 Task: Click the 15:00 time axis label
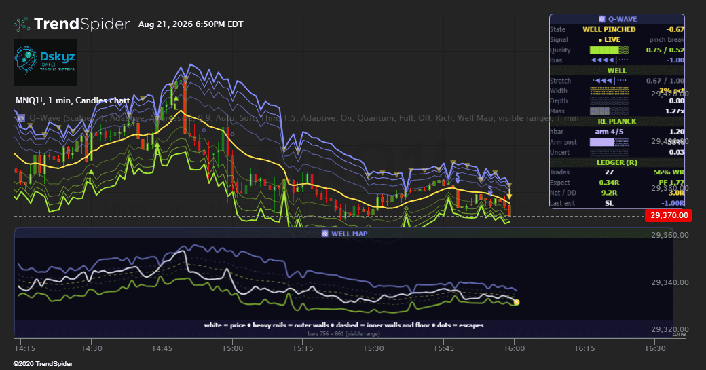232,348
